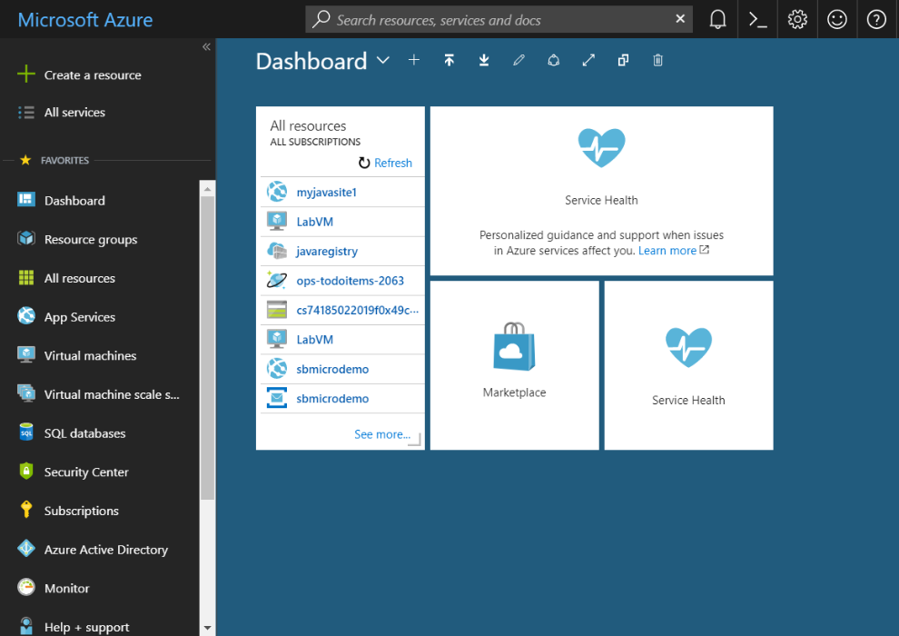
Task: Click the Azure Active Directory diamond icon
Action: coord(25,548)
